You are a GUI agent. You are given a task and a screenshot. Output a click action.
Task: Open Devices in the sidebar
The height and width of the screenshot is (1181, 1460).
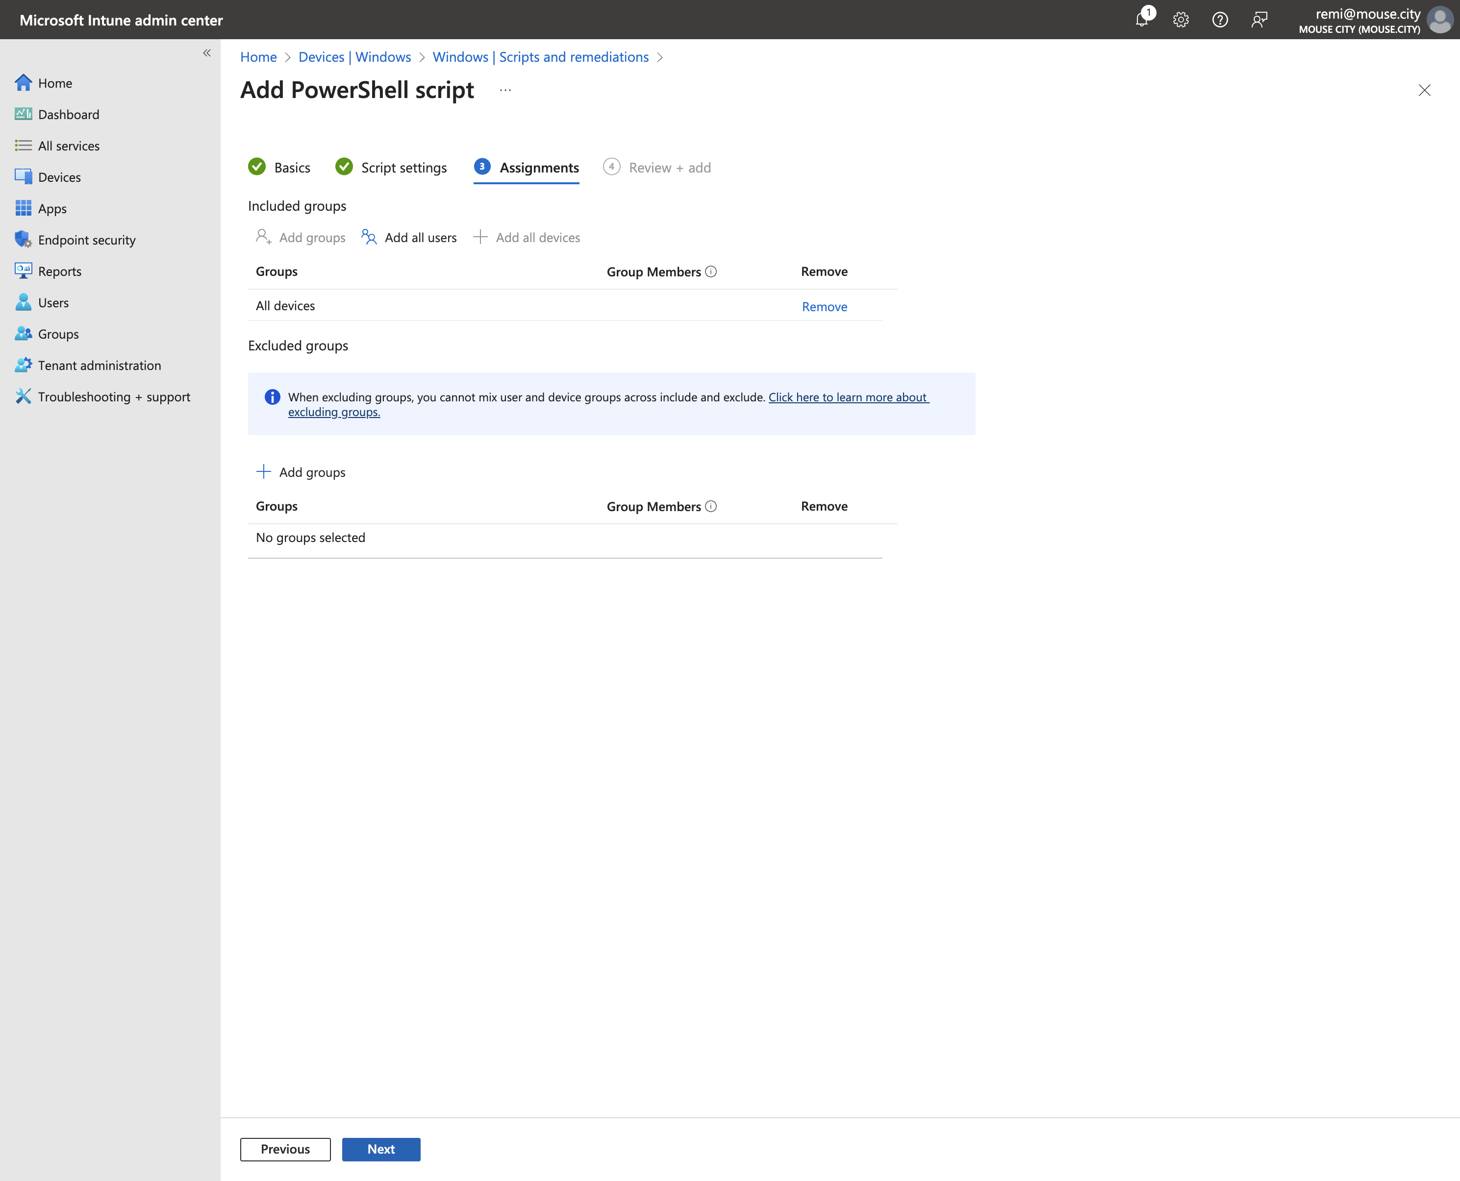click(48, 177)
